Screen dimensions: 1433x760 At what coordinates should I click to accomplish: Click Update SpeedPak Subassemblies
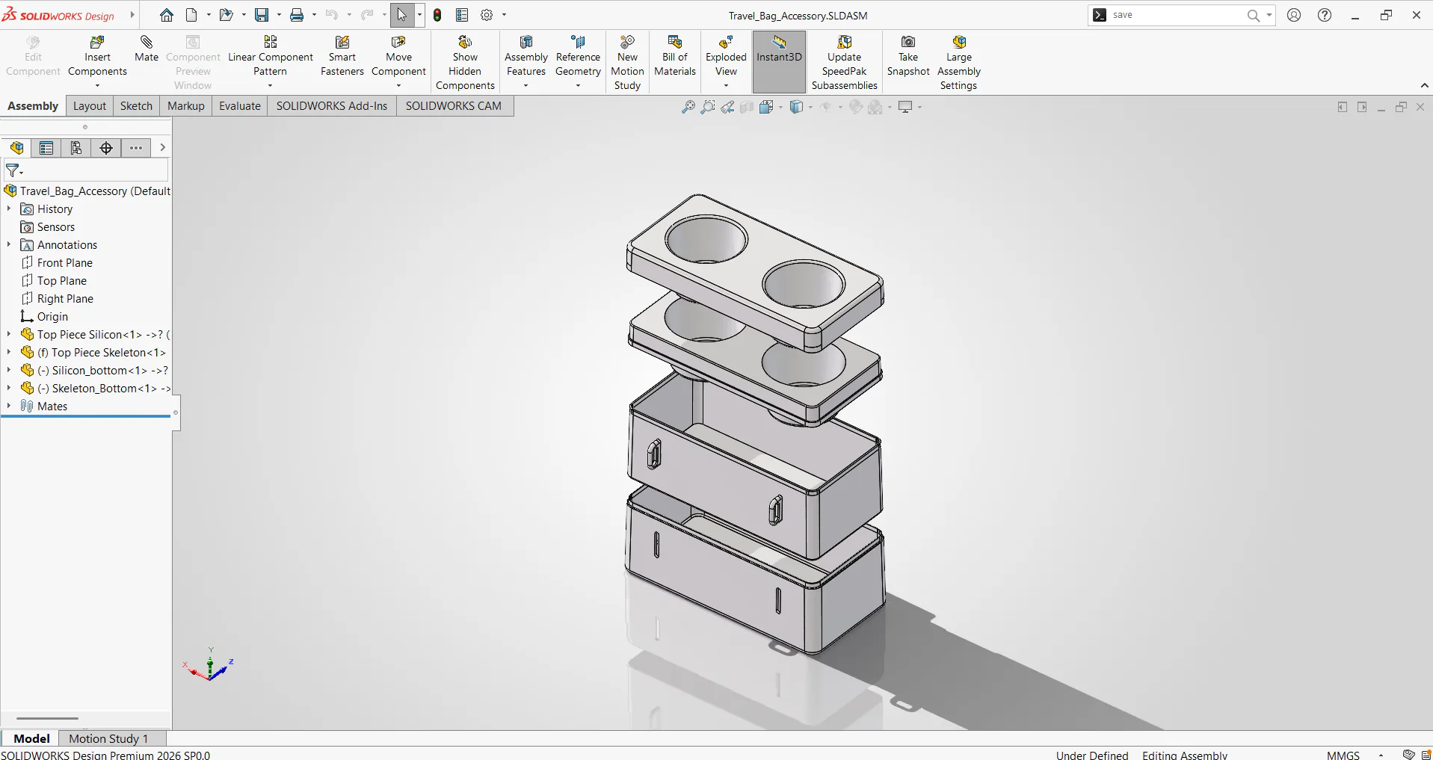844,63
